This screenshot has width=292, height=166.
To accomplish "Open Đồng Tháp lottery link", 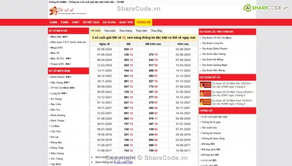I will tap(57, 148).
